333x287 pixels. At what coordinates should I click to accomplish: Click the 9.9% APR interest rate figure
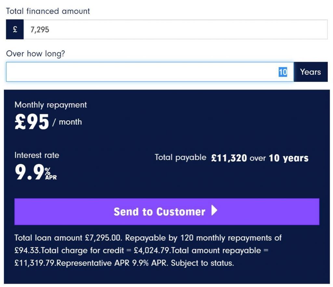(x=36, y=172)
